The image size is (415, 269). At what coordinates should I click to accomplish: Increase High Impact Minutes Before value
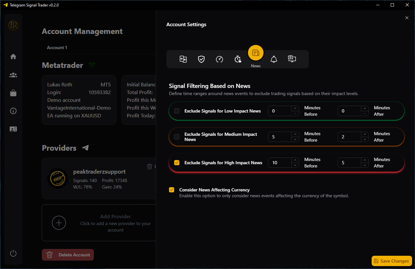(x=295, y=160)
